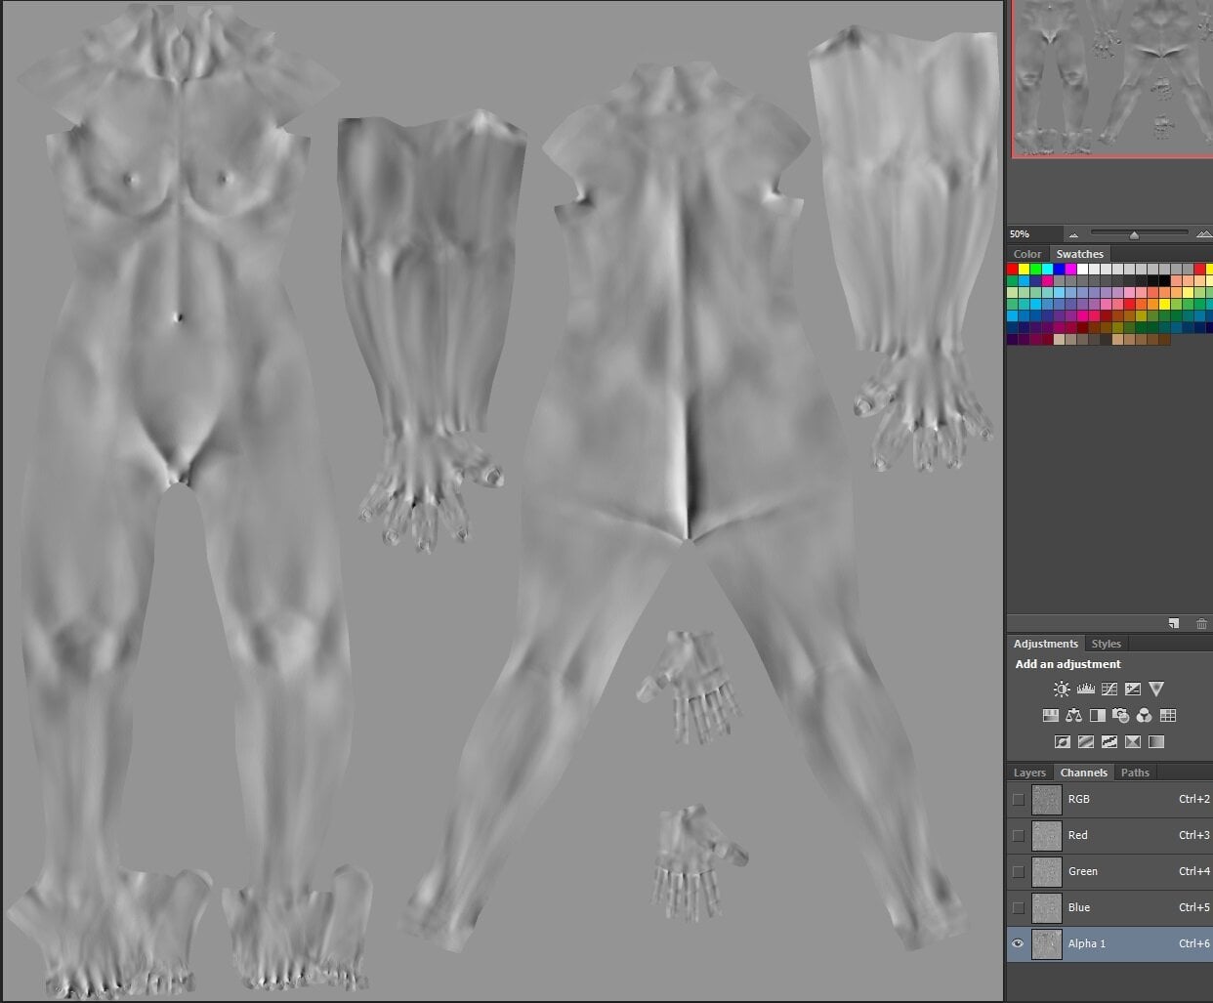Switch to the Layers tab
The image size is (1213, 1003).
[1029, 773]
